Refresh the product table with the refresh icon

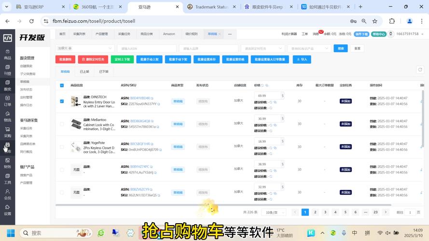[x=420, y=70]
